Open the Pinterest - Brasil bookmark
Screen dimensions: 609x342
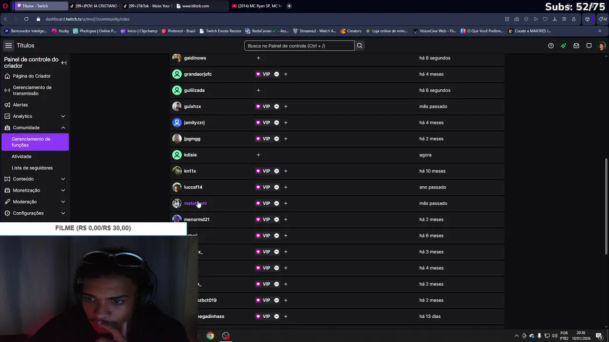click(178, 31)
